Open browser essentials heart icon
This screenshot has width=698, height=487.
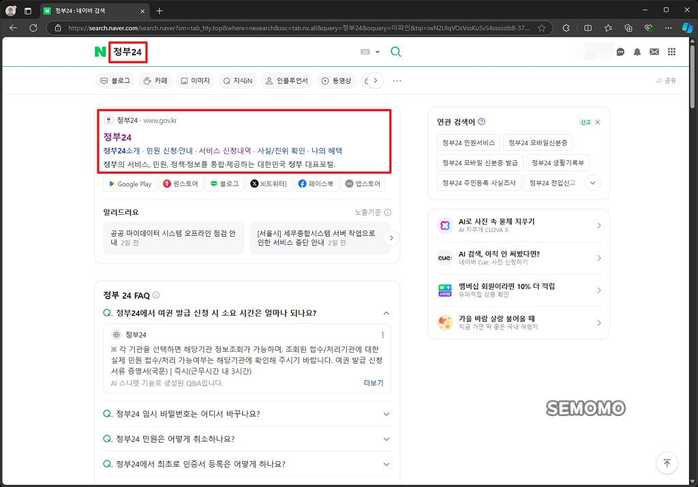tap(649, 28)
